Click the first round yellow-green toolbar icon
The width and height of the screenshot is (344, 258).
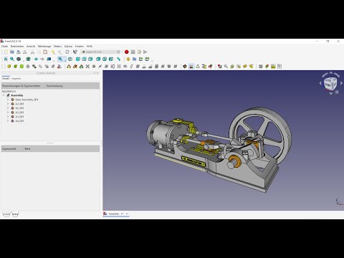click(x=9, y=67)
